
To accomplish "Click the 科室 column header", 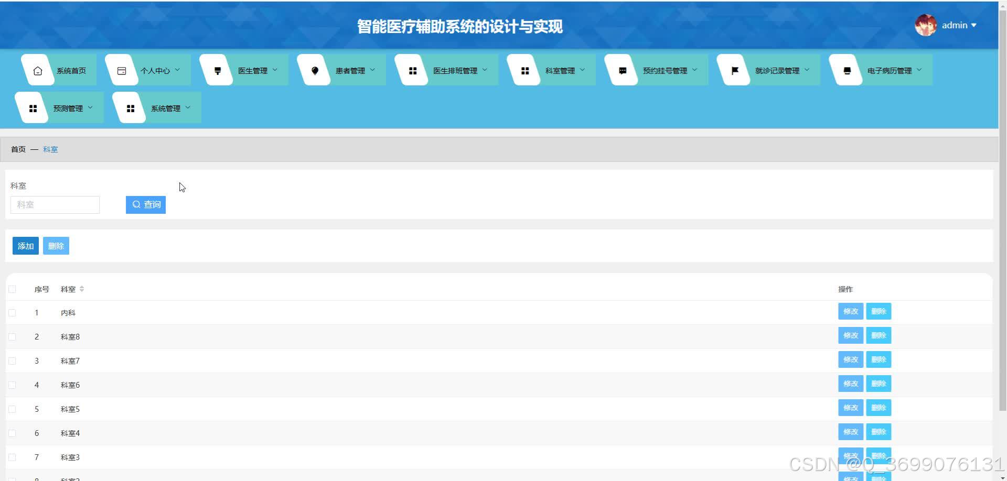I will (68, 289).
